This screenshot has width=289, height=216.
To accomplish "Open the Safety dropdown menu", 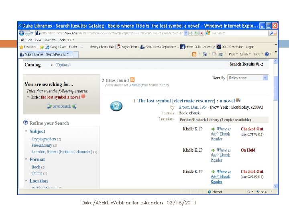I will click(245, 54).
